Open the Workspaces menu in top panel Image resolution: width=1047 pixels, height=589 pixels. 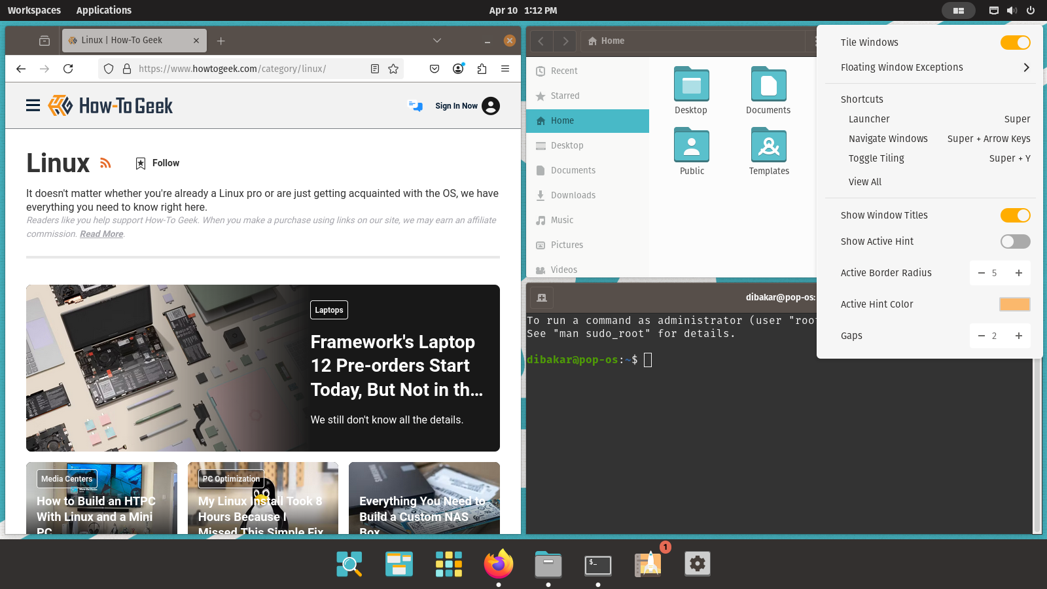click(x=34, y=10)
